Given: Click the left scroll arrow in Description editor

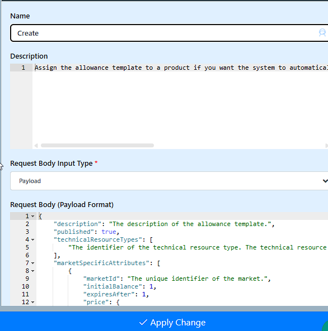Looking at the screenshot, I should [36, 146].
